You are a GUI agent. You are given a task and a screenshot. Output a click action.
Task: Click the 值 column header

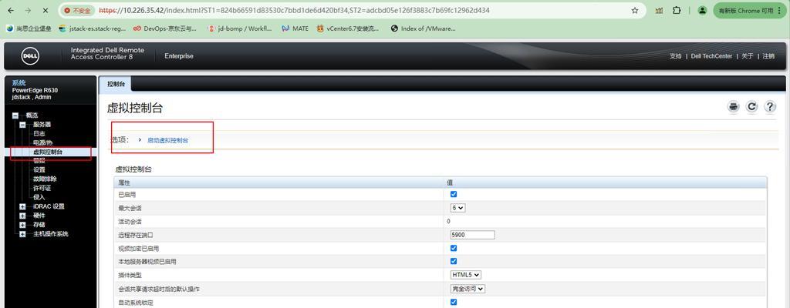tap(450, 182)
